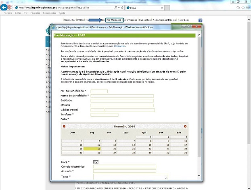Open the FAQ's link

pyautogui.click(x=80, y=20)
